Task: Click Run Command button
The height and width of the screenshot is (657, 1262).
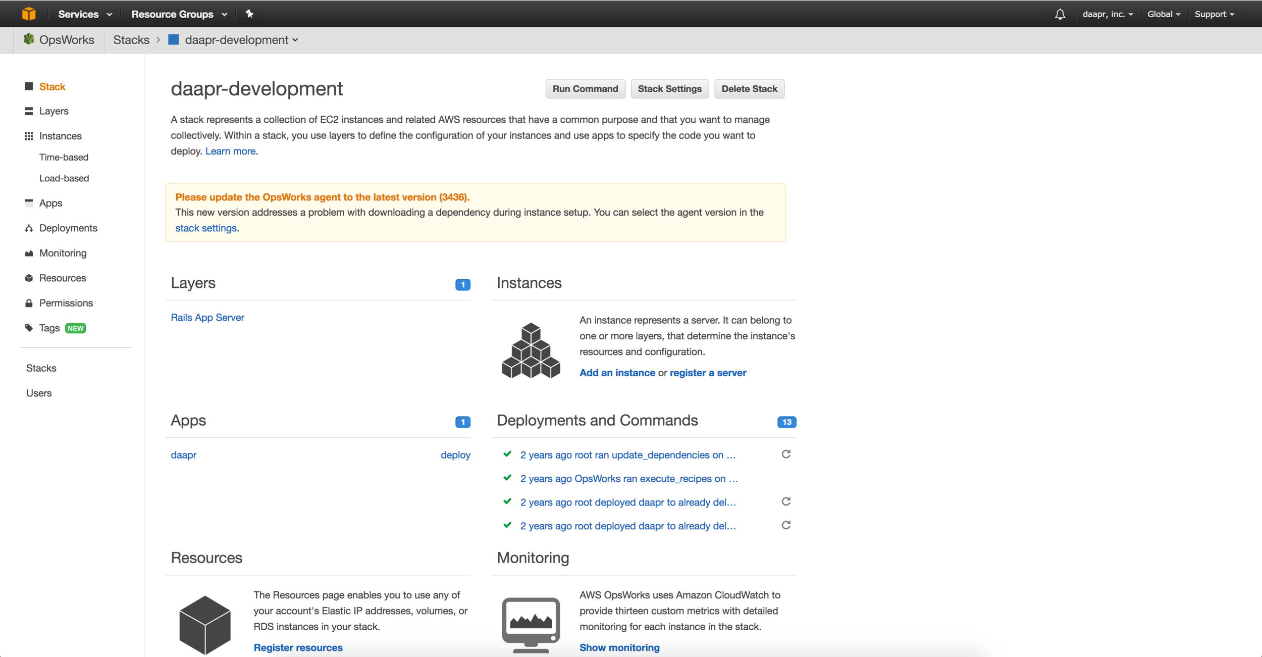Action: [585, 88]
